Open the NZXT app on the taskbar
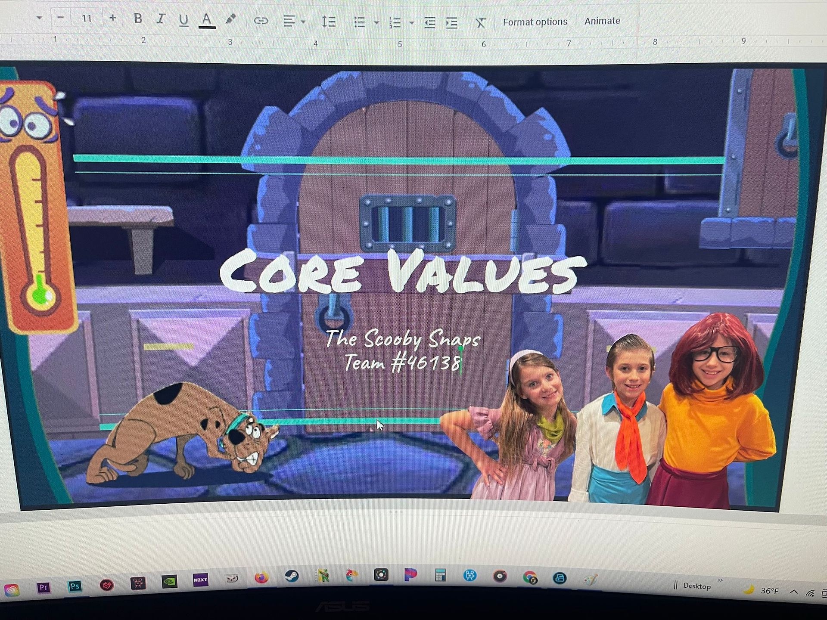 coord(201,580)
